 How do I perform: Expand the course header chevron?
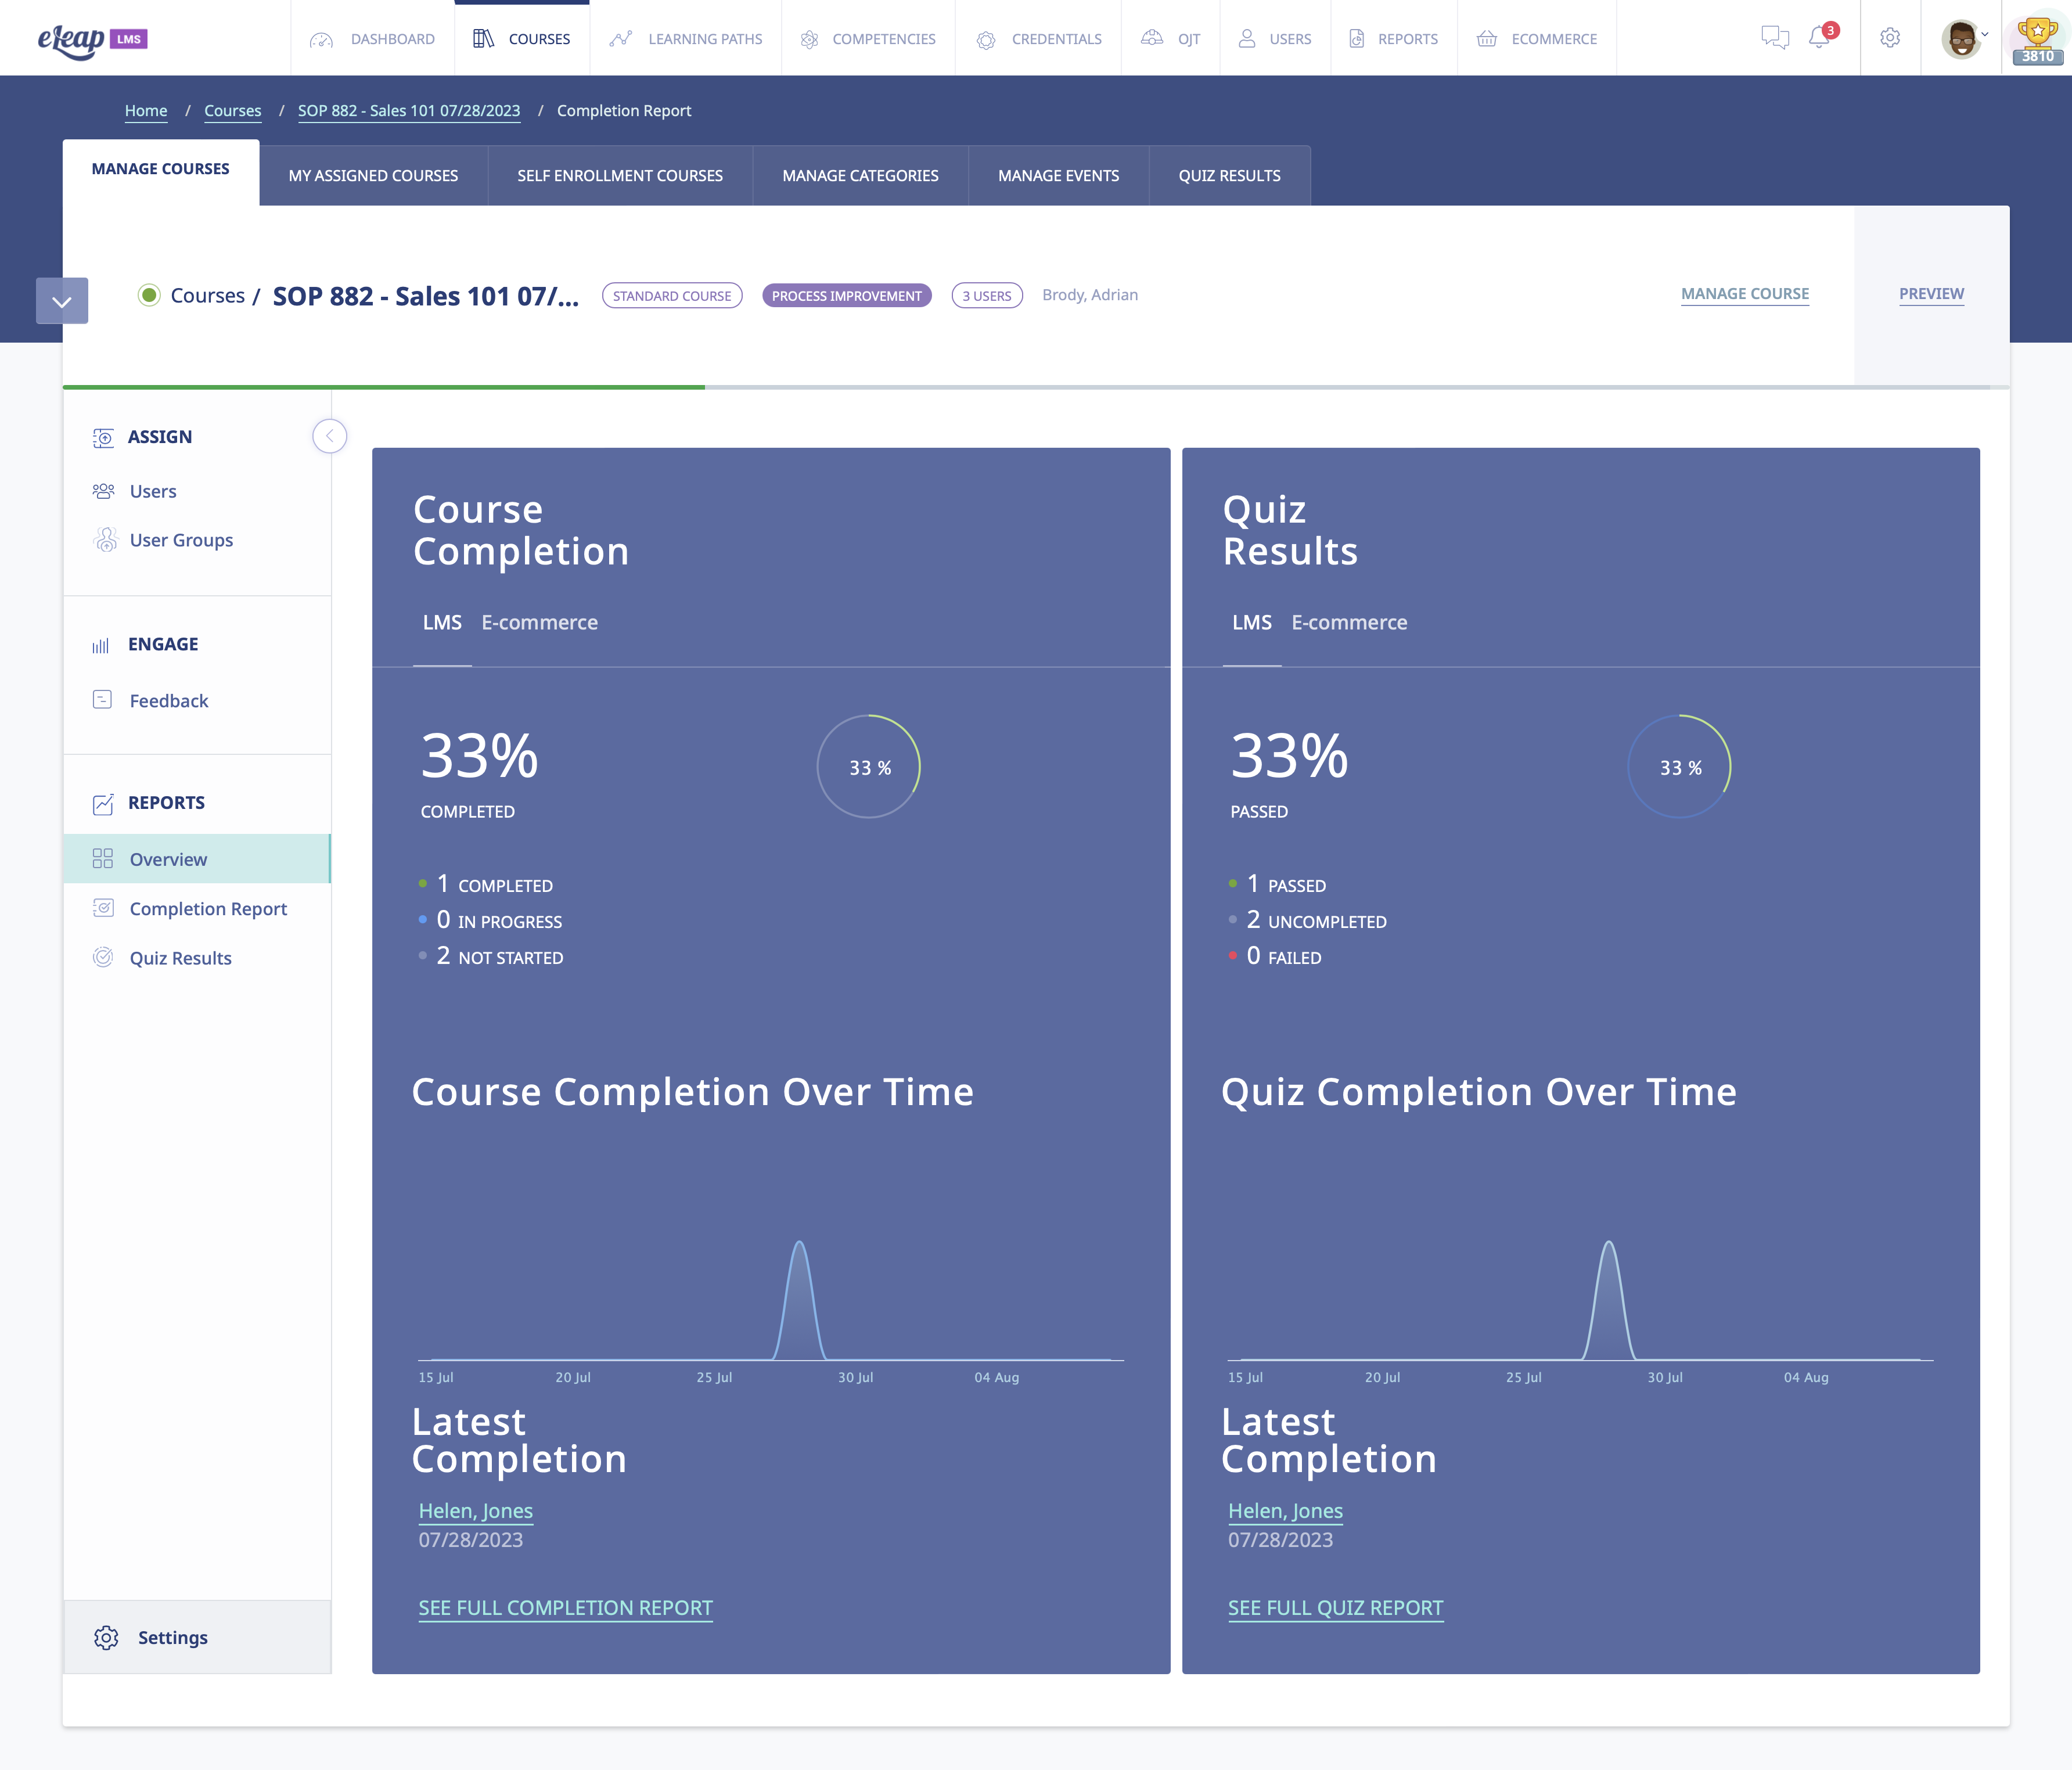(x=62, y=300)
